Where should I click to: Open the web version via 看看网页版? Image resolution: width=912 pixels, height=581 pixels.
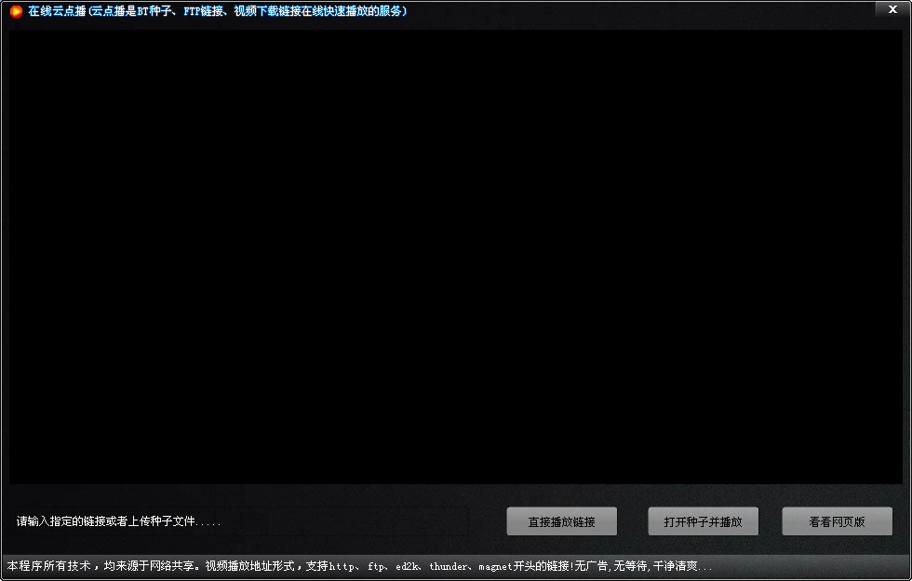pos(837,521)
